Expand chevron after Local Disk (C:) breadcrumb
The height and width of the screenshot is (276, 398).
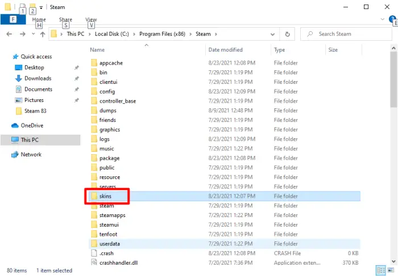134,34
